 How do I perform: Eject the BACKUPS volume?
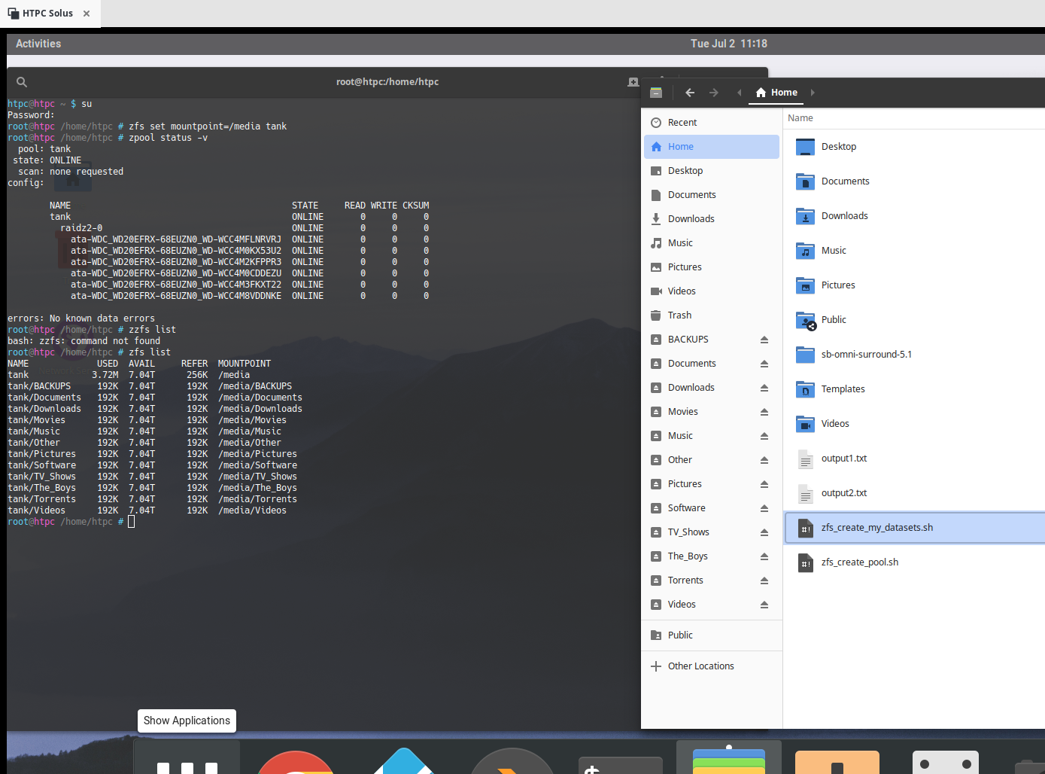(764, 339)
